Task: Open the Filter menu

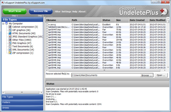Action: [58, 12]
